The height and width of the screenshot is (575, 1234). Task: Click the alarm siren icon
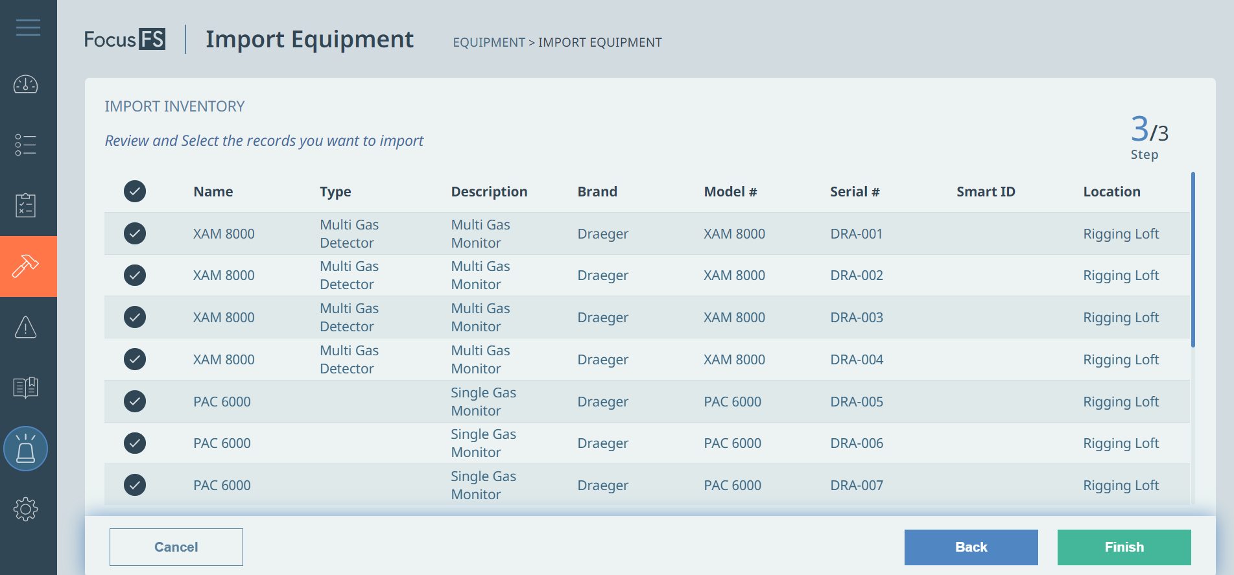[26, 449]
